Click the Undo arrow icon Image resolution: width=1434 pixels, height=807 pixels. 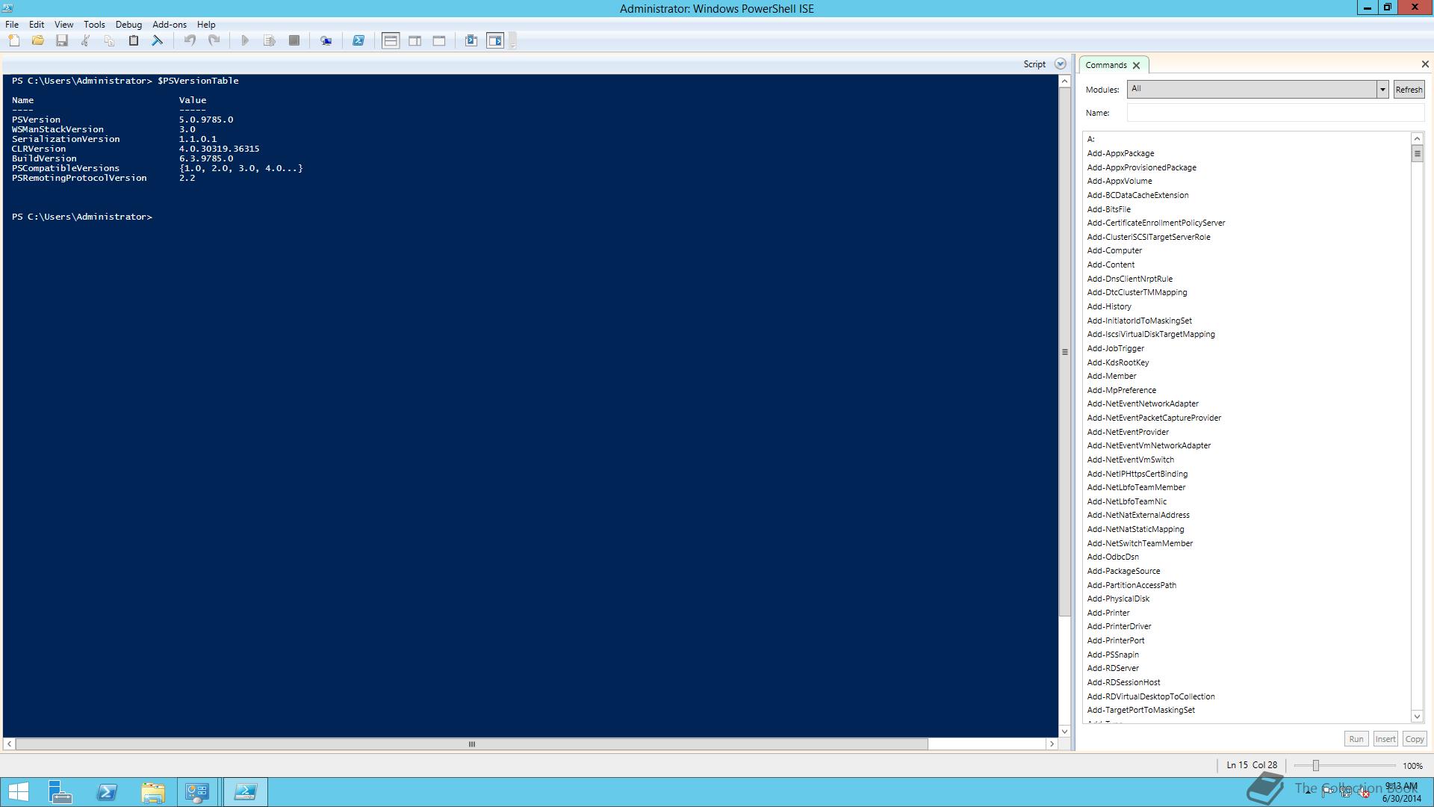click(x=190, y=40)
